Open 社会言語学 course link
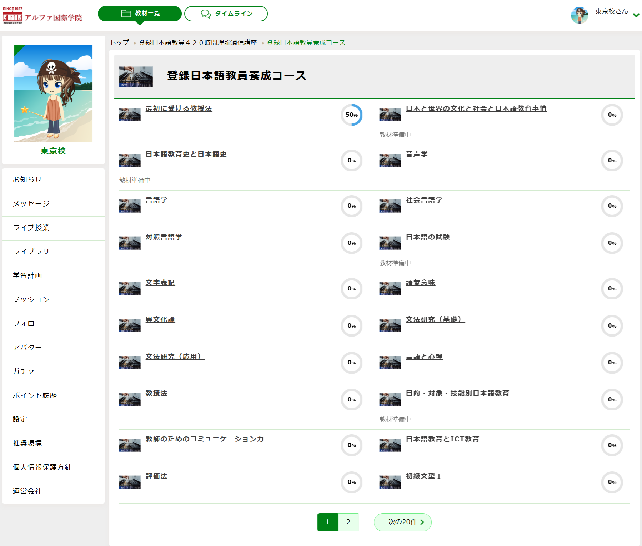Image resolution: width=642 pixels, height=546 pixels. (424, 200)
